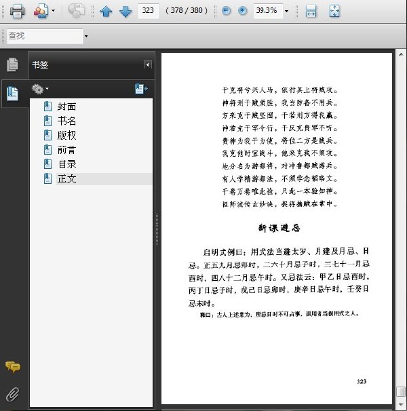Viewport: 407px width, 411px height.
Task: Open the collaborate/share people icon
Action: tap(41, 11)
